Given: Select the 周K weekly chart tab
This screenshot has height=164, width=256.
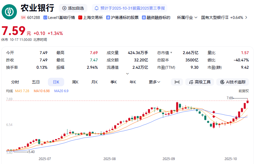Looking at the screenshot, I should (75, 82).
